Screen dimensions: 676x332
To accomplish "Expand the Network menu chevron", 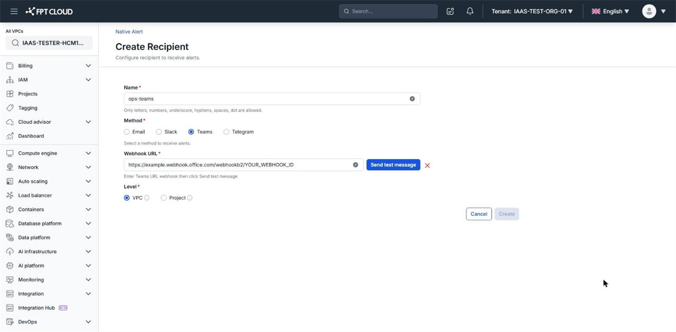I will pyautogui.click(x=88, y=168).
